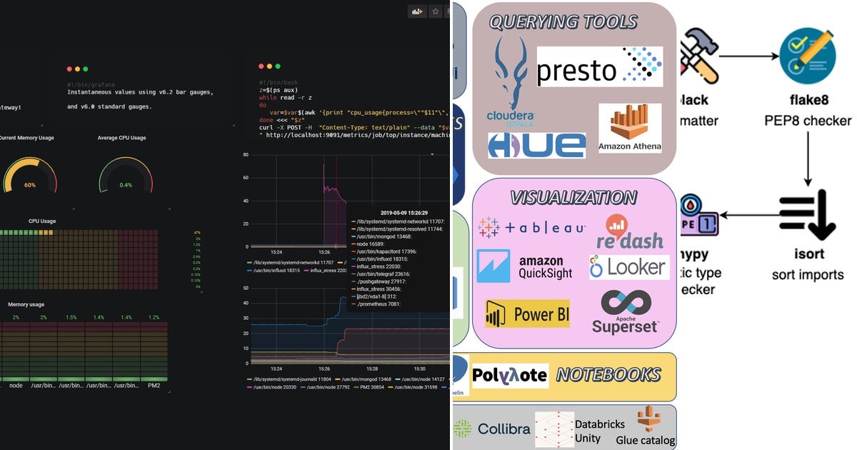Image resolution: width=857 pixels, height=450 pixels.
Task: Click the Glue catalog logo
Action: (x=646, y=426)
